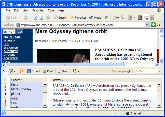Click the page vertical scrollbar up arrow
The image size is (165, 117).
(x=161, y=31)
